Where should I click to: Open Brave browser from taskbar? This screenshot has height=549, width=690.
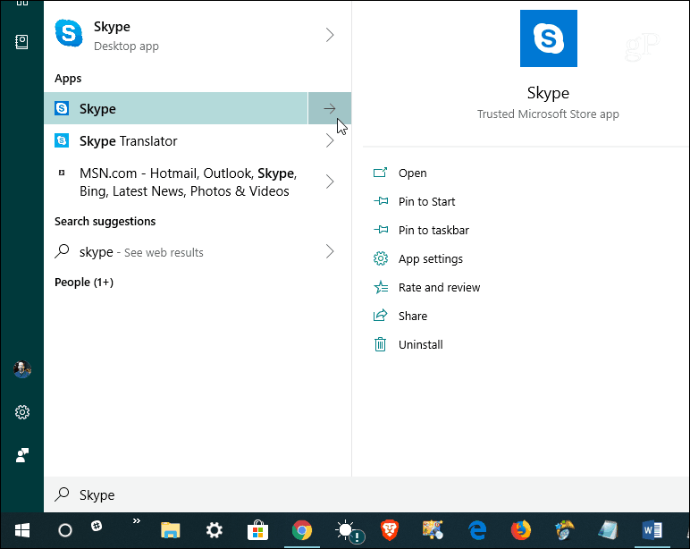pos(390,530)
